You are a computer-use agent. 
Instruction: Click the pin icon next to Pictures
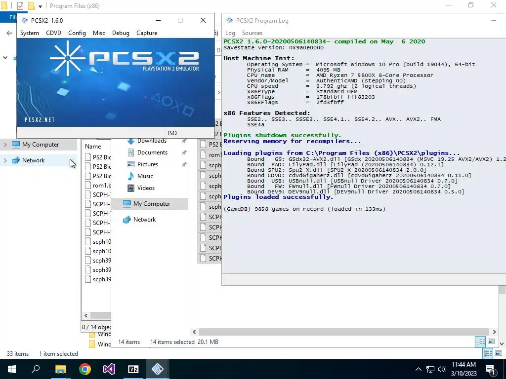[x=184, y=164]
